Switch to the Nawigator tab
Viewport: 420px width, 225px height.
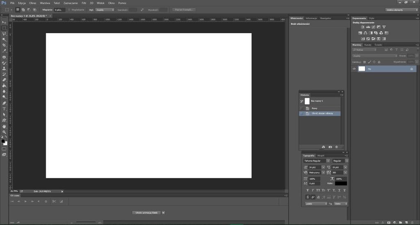click(x=325, y=18)
